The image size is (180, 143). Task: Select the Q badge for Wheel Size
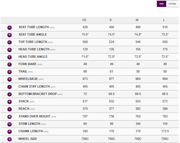[x=10, y=139]
